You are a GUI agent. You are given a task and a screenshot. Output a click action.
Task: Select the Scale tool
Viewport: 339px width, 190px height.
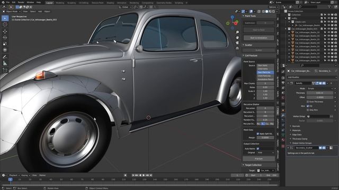[x=5, y=44]
